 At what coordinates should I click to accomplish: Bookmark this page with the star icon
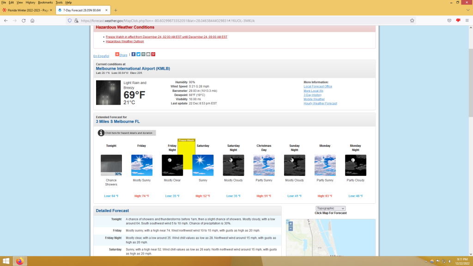point(412,20)
